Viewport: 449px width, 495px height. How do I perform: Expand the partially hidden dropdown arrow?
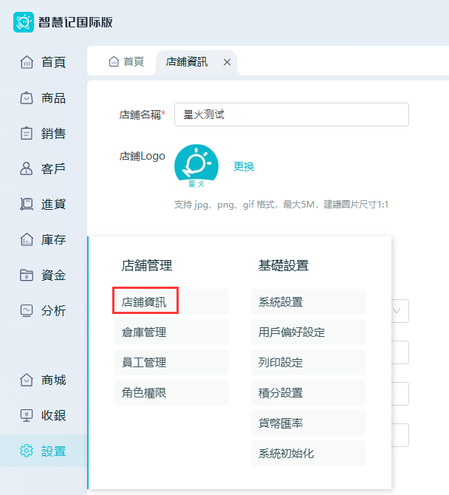(397, 311)
